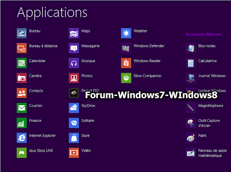Open the Caméra app icon
Screen dimensions: 231x172
tap(22, 78)
